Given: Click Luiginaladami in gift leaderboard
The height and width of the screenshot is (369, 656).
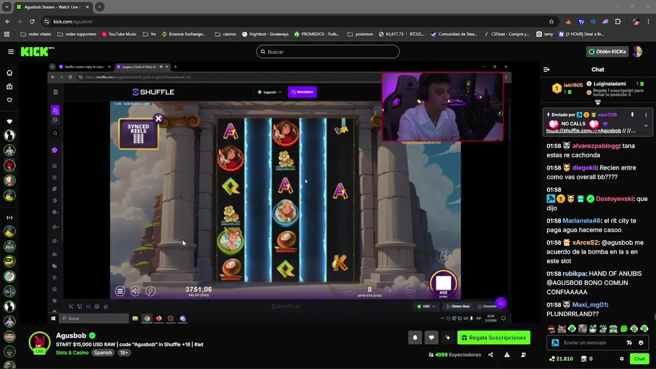Looking at the screenshot, I should 609,84.
